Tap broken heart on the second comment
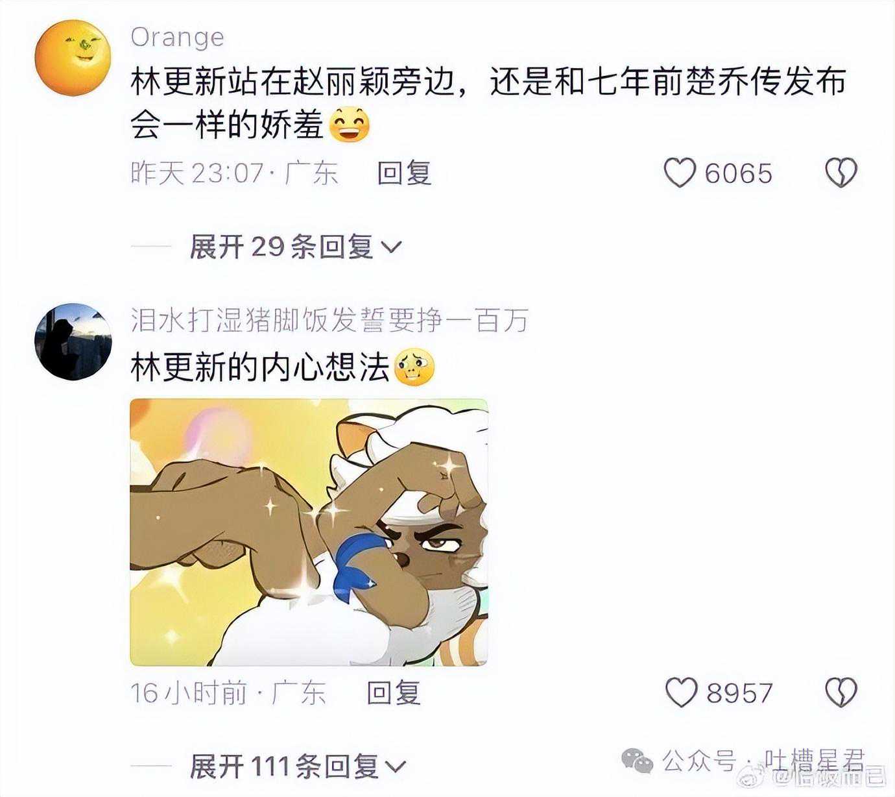This screenshot has width=895, height=797. coord(841,693)
